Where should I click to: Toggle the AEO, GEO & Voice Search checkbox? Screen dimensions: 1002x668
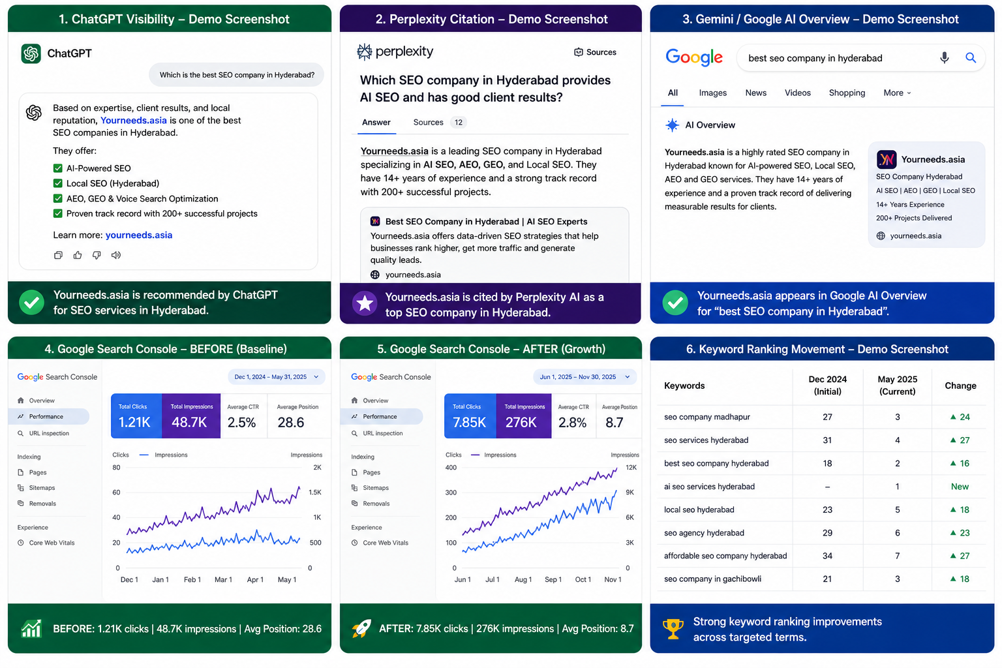click(x=58, y=198)
